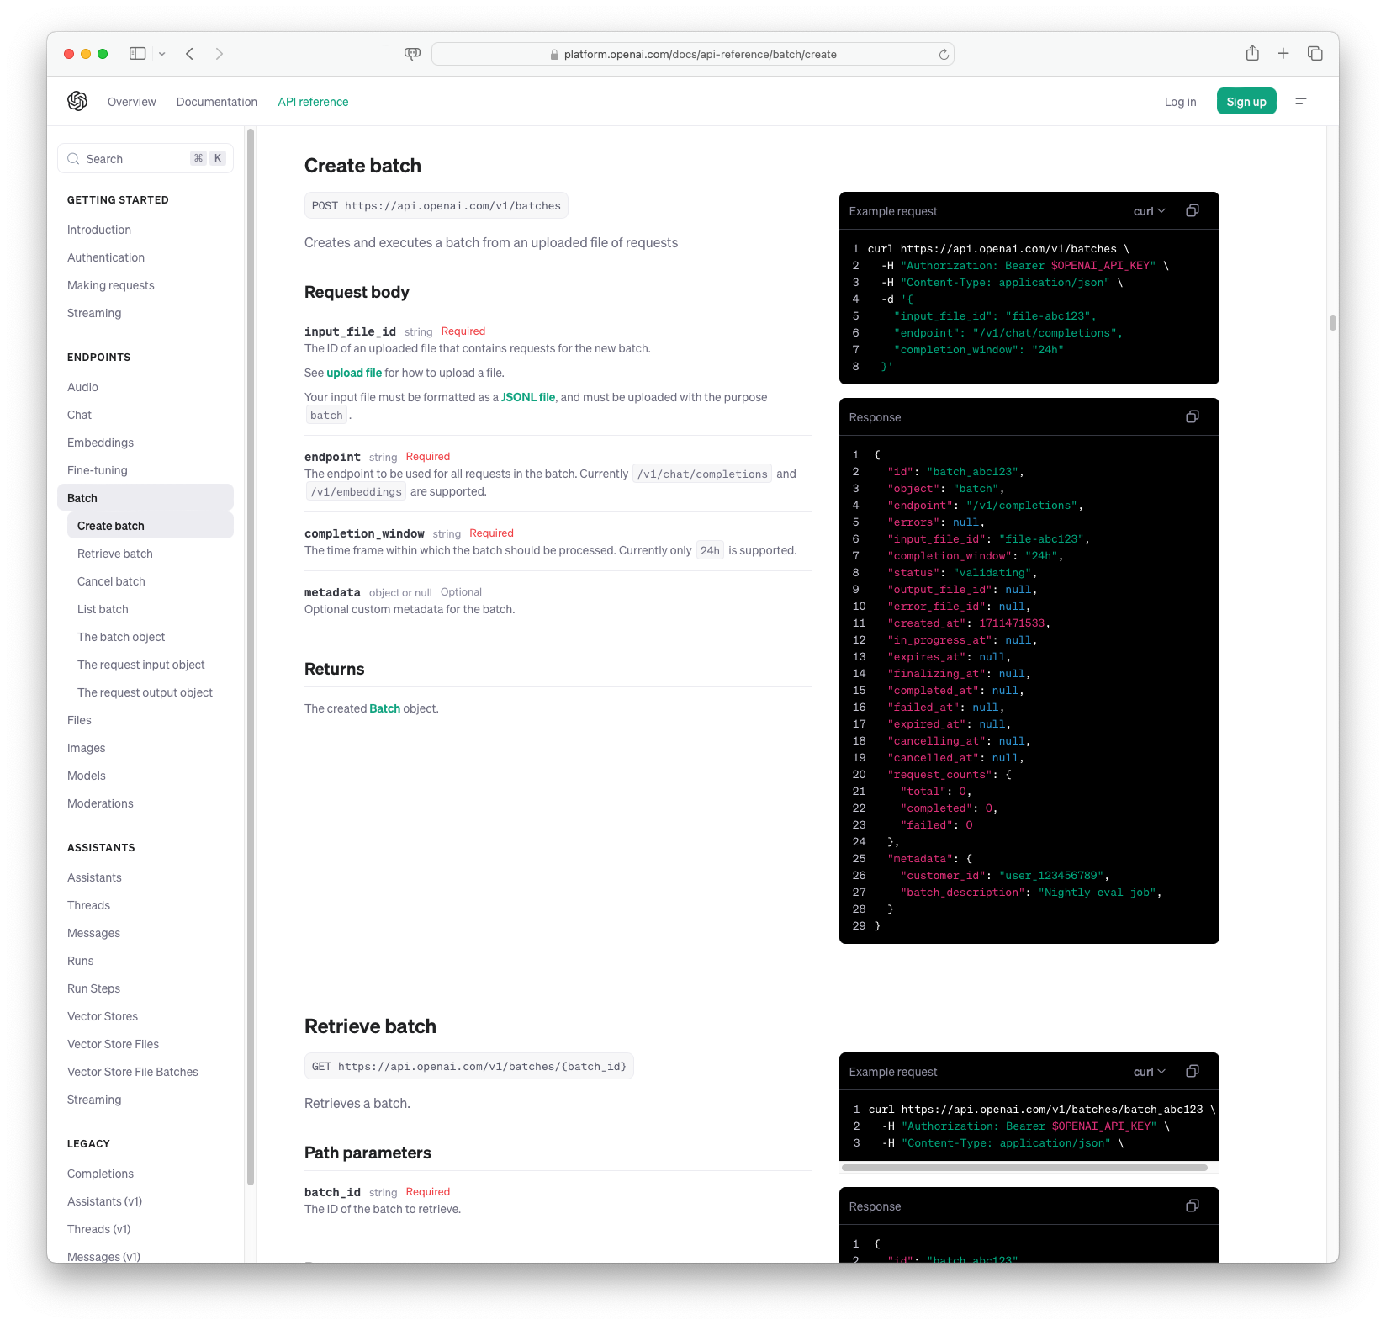Viewport: 1386px width, 1325px height.
Task: Open Assistants in sidebar
Action: tap(94, 877)
